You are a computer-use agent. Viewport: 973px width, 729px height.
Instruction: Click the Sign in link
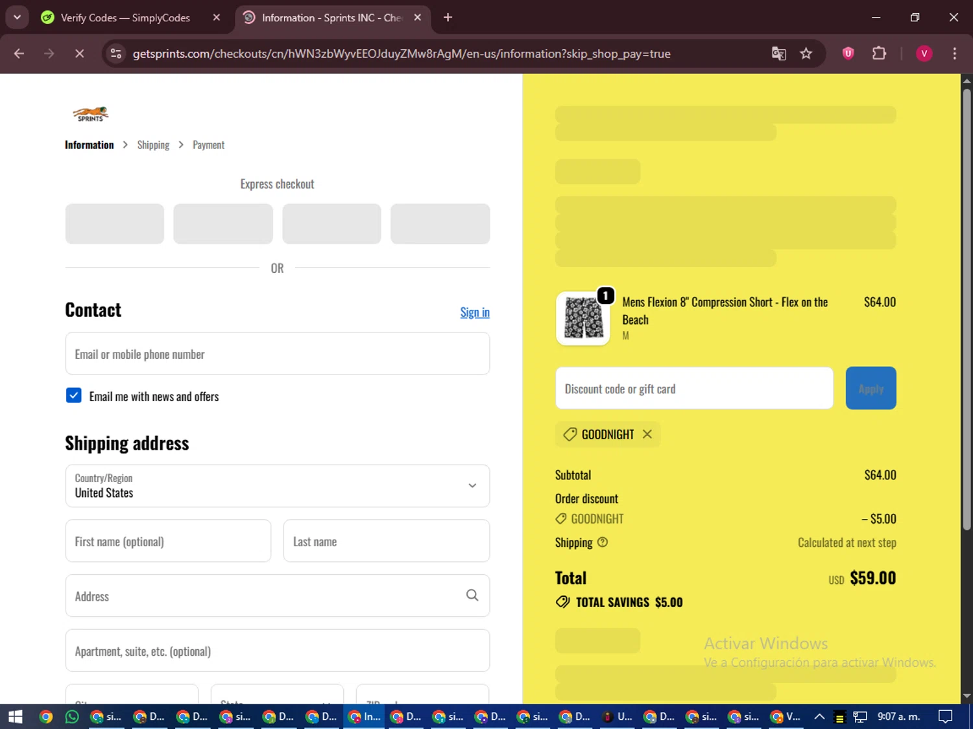pyautogui.click(x=475, y=312)
